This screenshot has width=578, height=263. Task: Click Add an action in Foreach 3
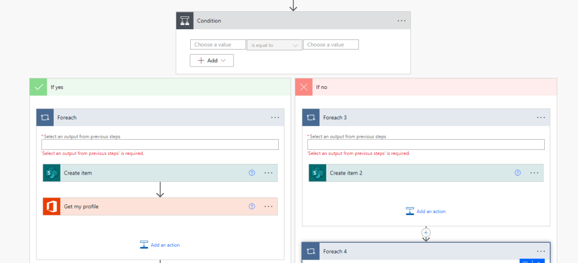coord(426,211)
